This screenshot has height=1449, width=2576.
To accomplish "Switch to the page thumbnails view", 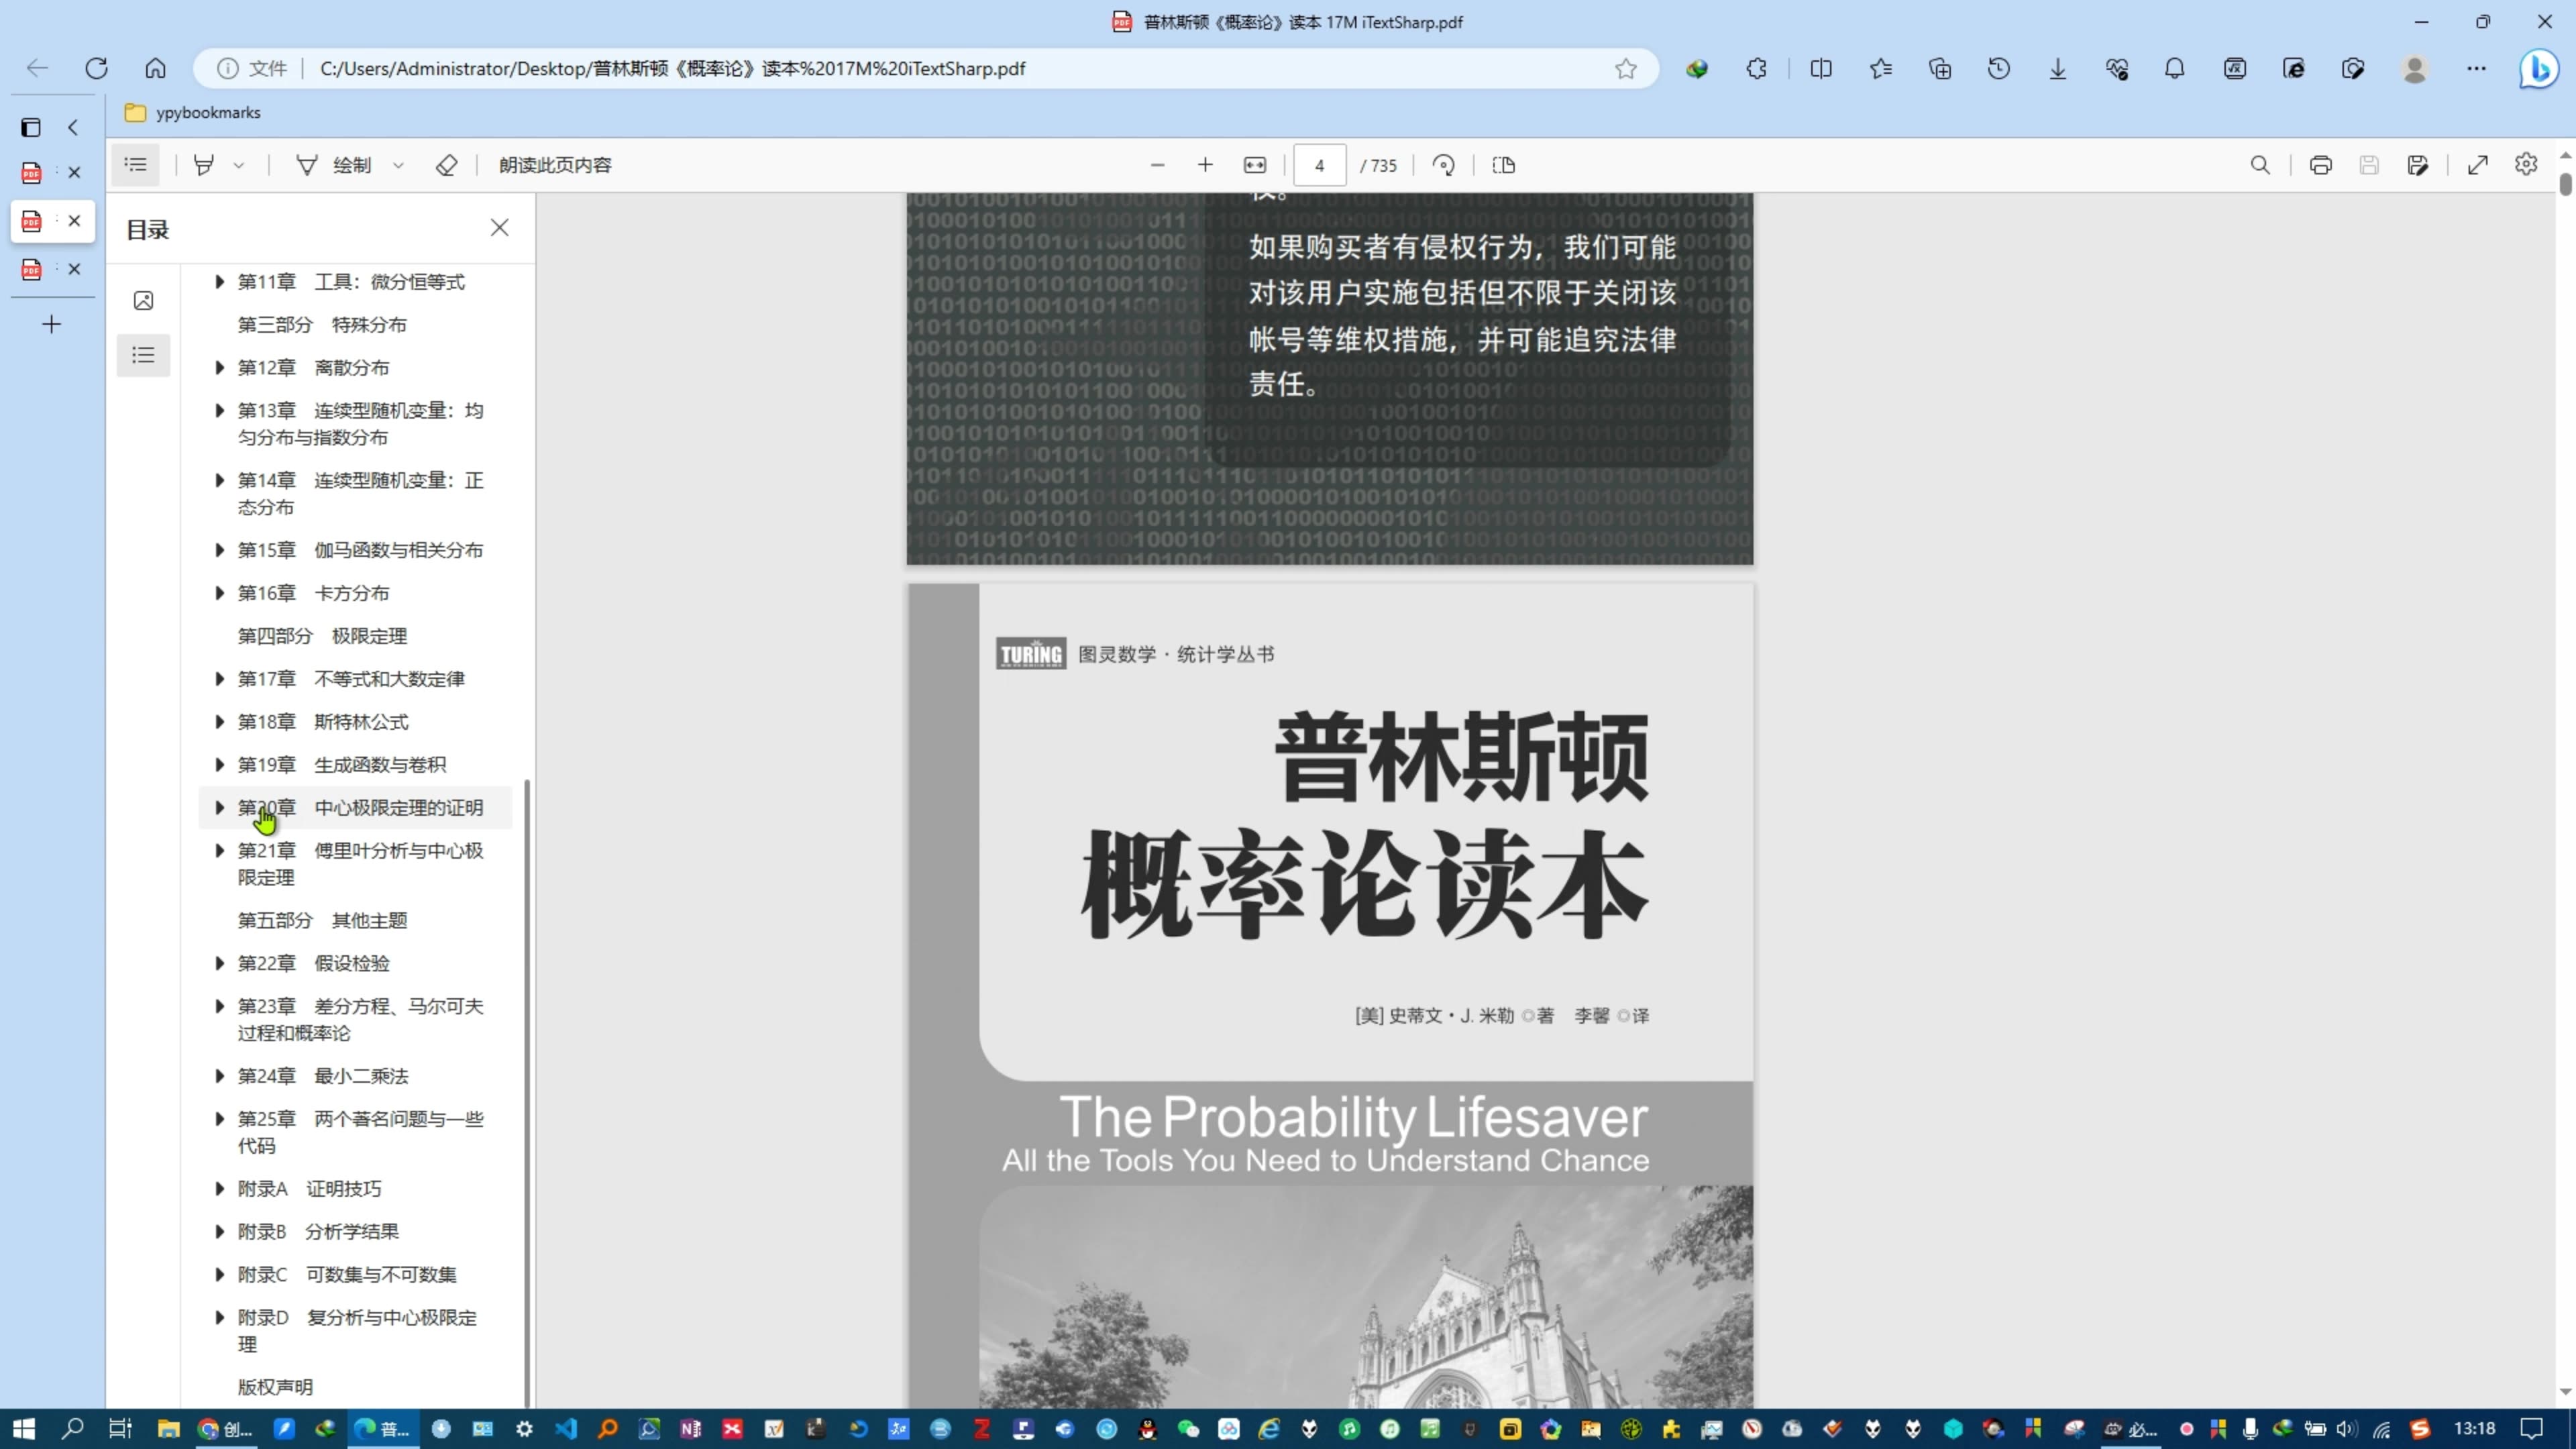I will pos(143,301).
